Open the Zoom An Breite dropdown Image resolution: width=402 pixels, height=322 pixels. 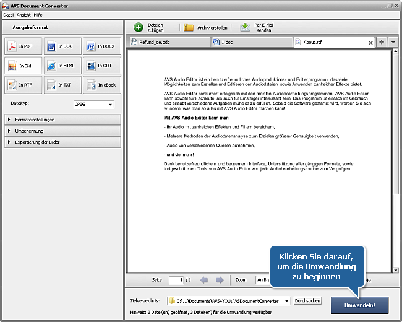point(263,280)
